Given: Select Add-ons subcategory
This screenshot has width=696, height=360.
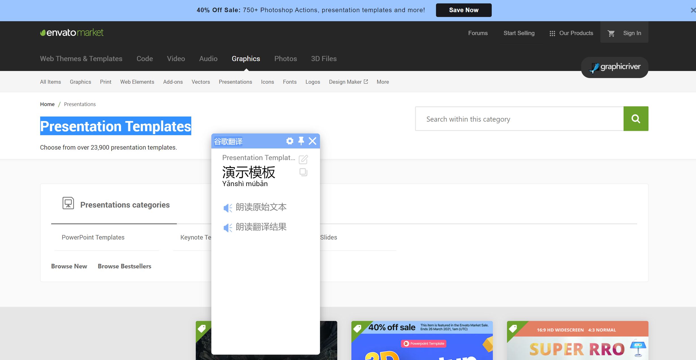Looking at the screenshot, I should click(x=173, y=82).
